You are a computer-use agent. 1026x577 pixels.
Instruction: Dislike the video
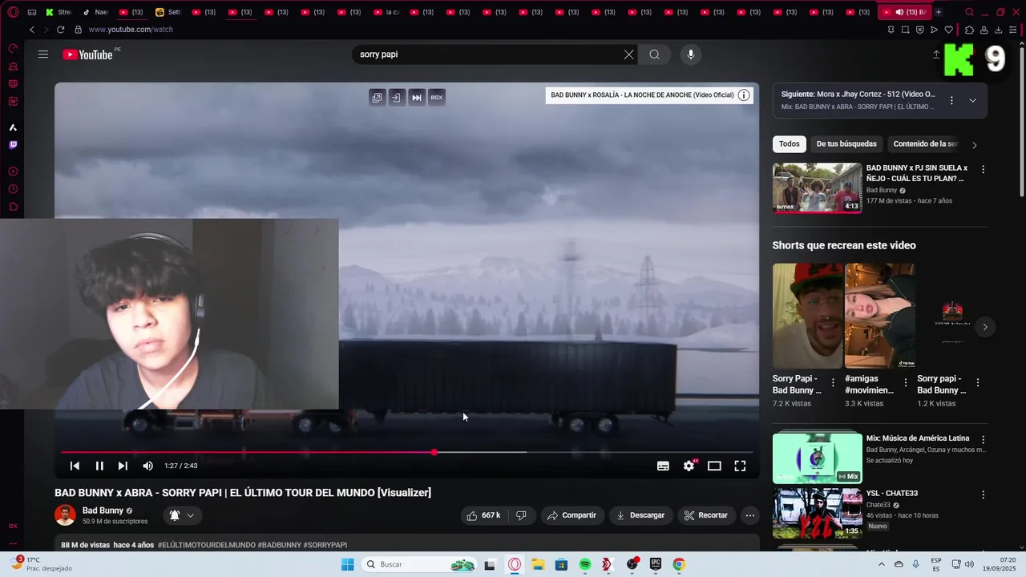point(521,515)
